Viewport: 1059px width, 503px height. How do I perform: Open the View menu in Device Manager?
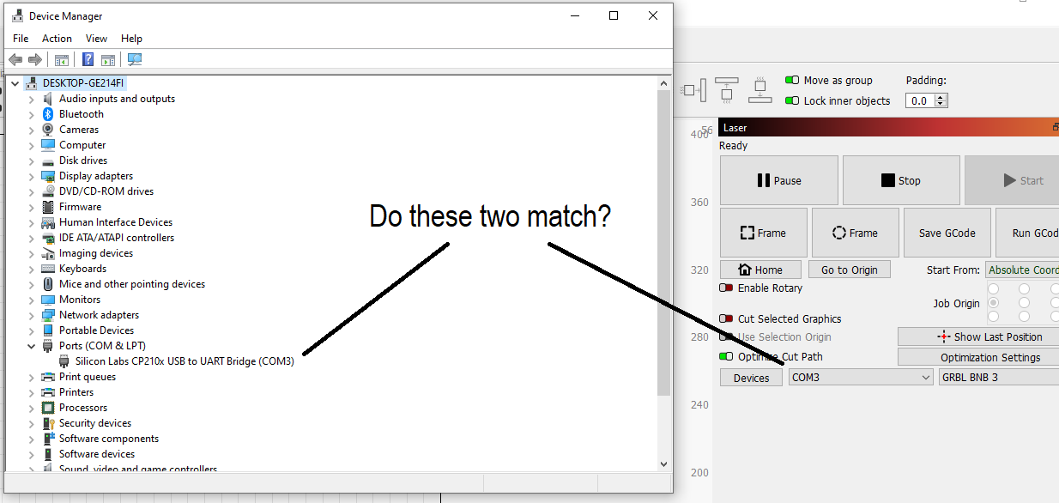click(95, 38)
